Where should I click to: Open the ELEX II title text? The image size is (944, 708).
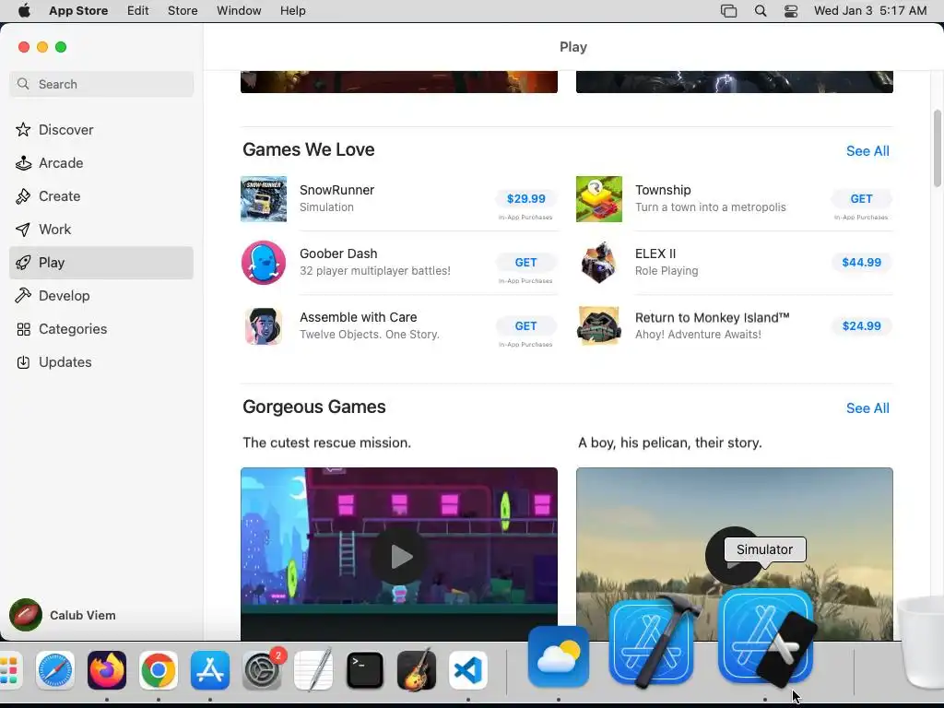click(655, 254)
